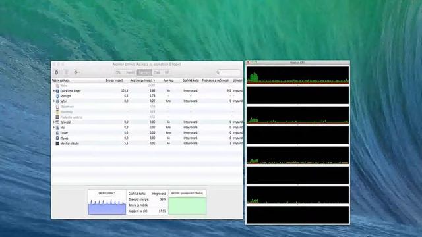The image size is (422, 237).
Task: Click the Zbývající energie 99 % value
Action: coord(163,199)
